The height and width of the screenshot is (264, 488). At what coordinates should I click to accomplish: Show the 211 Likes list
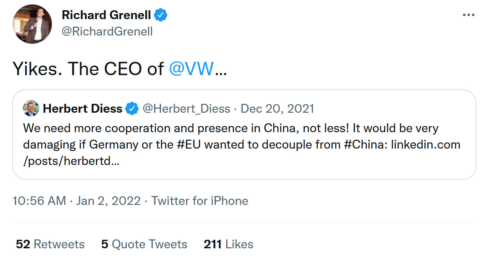pos(228,244)
